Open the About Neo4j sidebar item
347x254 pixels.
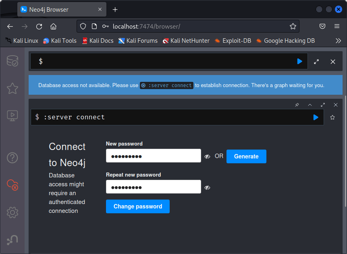pos(12,240)
